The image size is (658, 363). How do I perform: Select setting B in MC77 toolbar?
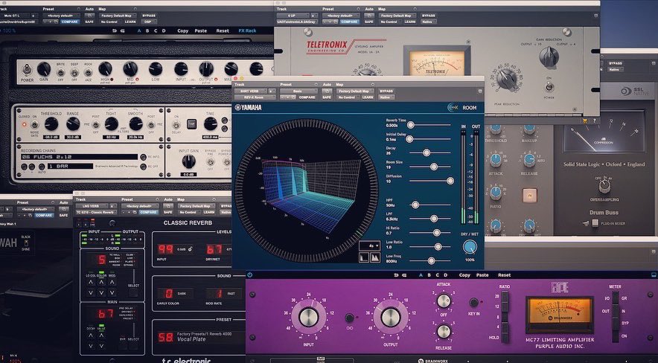coord(429,275)
